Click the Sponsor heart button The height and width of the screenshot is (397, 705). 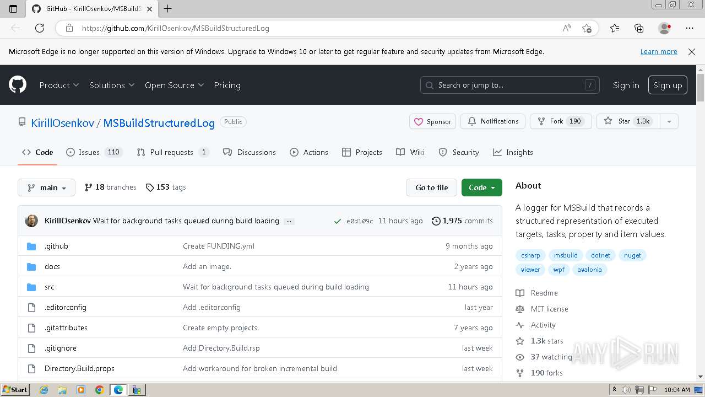(432, 121)
